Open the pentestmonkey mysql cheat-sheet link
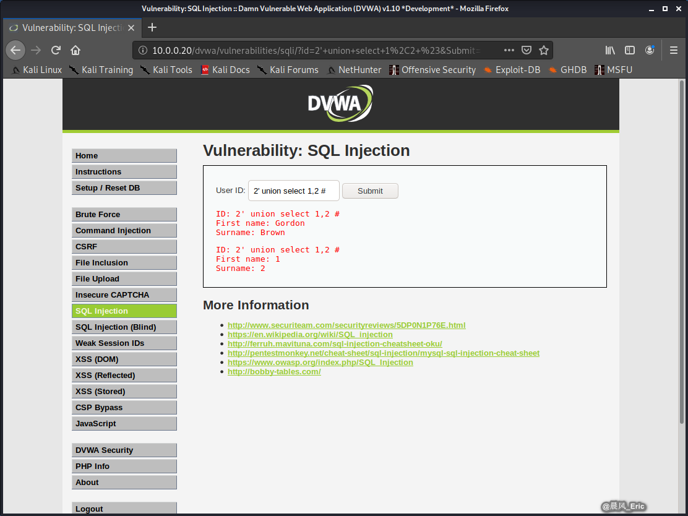 [384, 353]
